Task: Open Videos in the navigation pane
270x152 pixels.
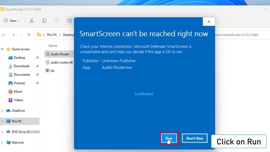Action: click(18, 100)
